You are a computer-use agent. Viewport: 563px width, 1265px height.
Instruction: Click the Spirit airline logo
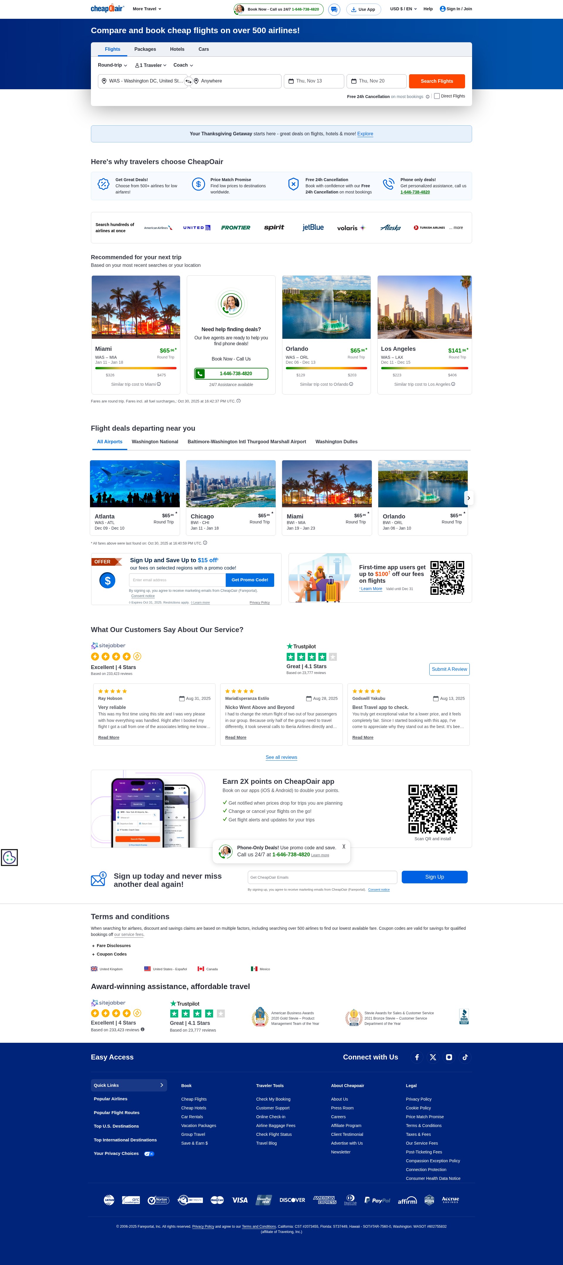274,227
